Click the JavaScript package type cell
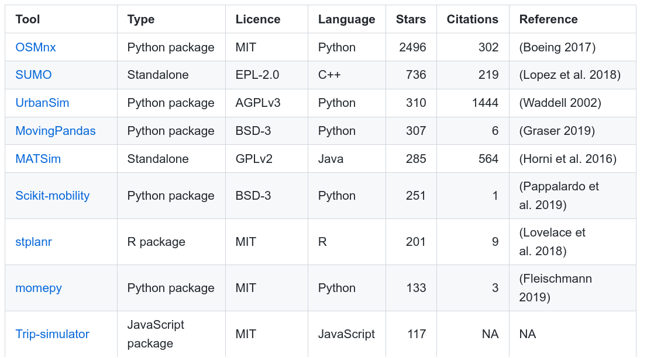647x358 pixels. 156,334
